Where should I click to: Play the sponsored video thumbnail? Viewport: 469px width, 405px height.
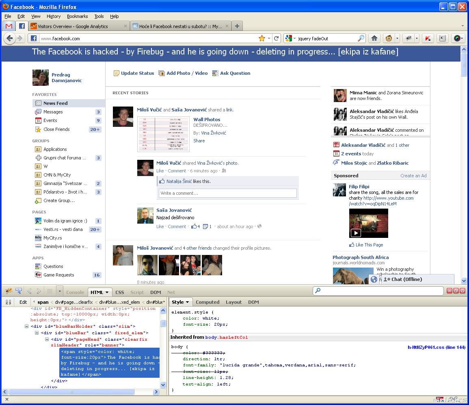[369, 223]
